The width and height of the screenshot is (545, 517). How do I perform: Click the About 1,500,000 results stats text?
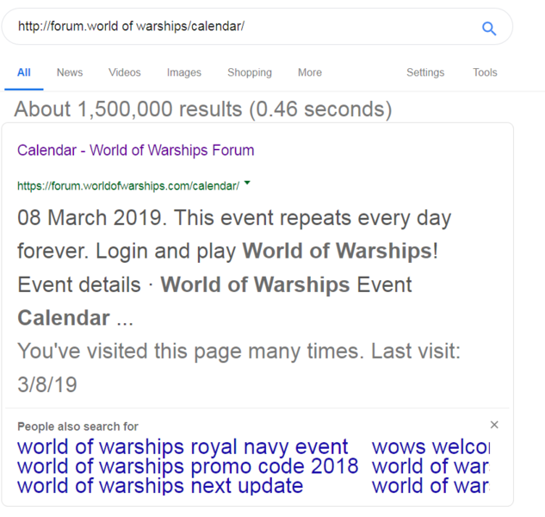pyautogui.click(x=203, y=109)
